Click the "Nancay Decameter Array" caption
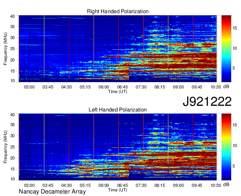Viewport: 241px width, 196px height. (52, 192)
